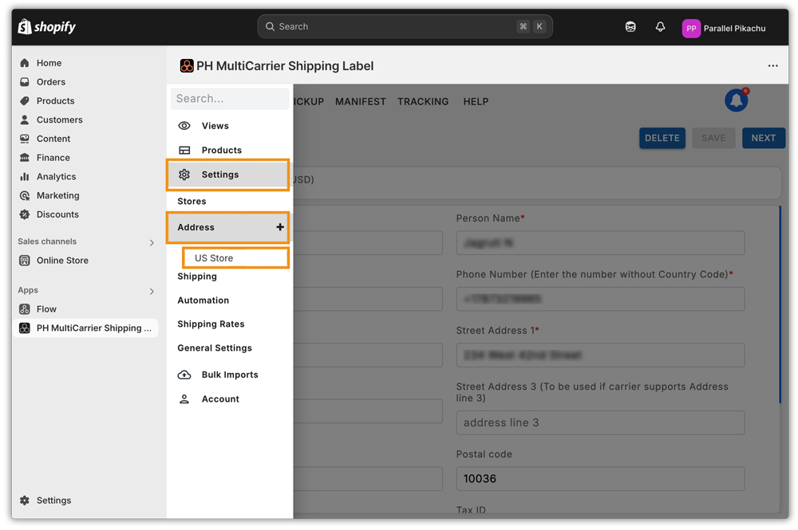The width and height of the screenshot is (798, 530).
Task: Open Shopify notifications bell
Action: point(660,27)
